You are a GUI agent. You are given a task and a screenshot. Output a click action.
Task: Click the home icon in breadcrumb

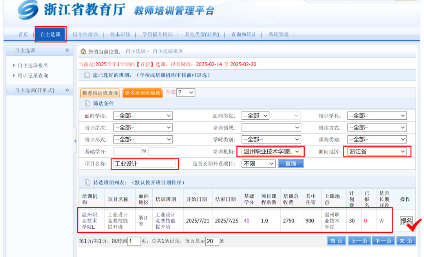pos(83,51)
